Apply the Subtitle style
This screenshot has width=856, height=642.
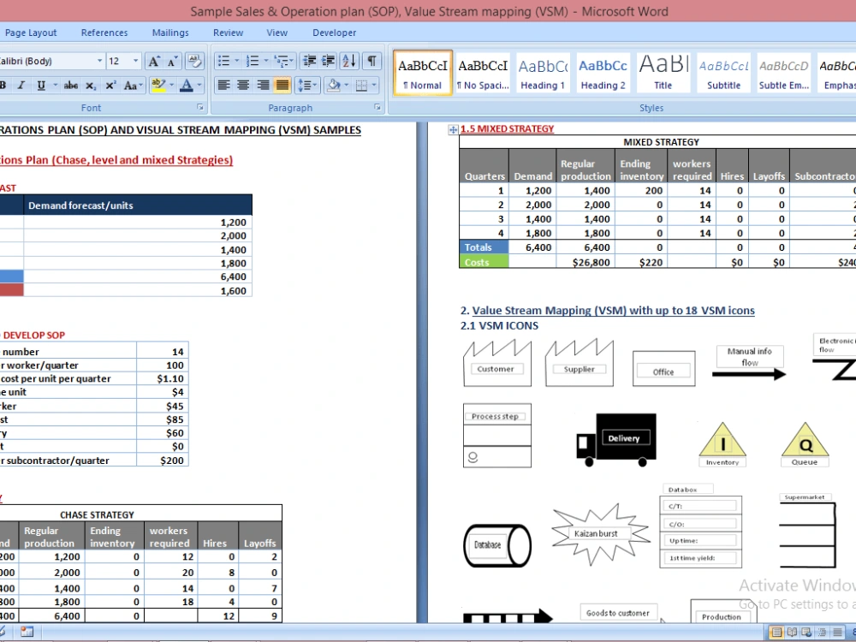click(724, 73)
